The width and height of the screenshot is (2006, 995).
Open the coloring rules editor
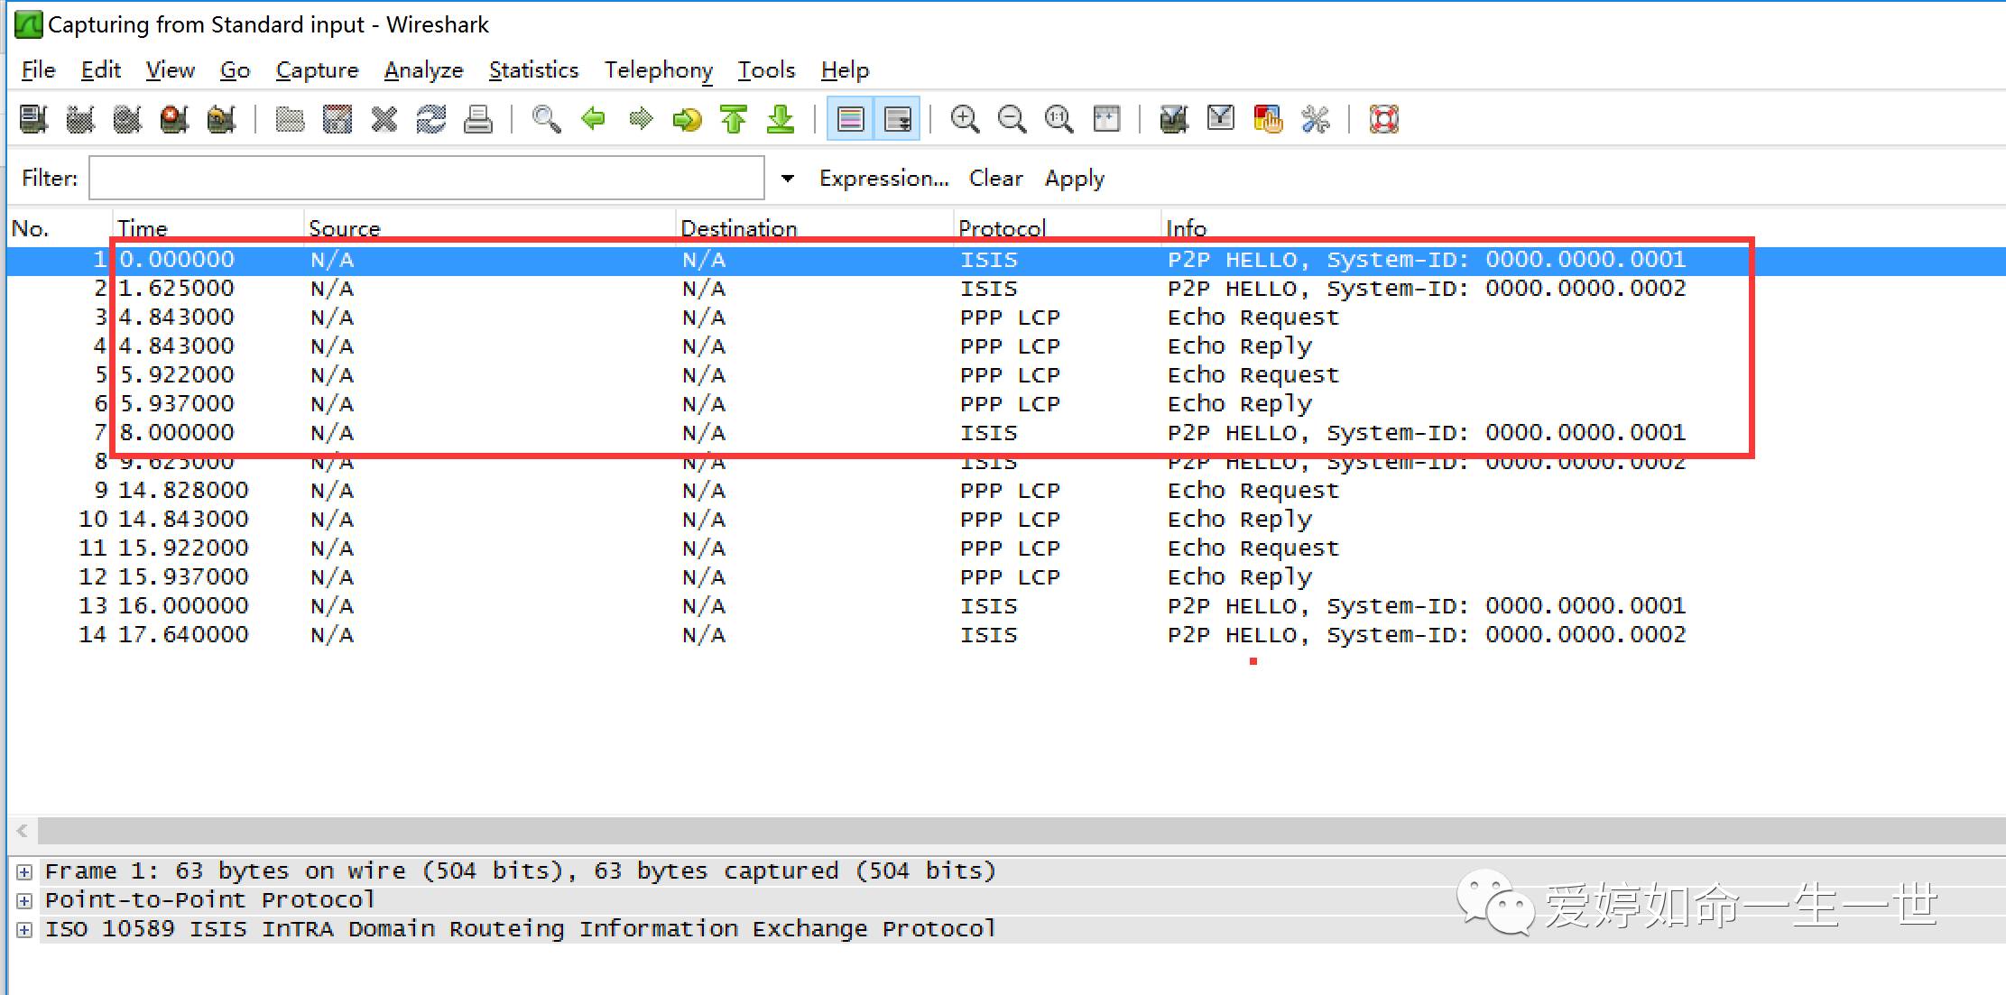[x=1268, y=119]
